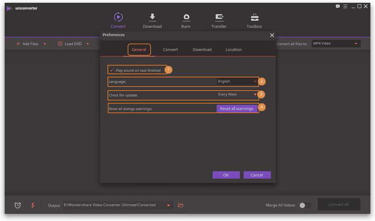Open the output folder icon
The height and width of the screenshot is (221, 375).
181,205
